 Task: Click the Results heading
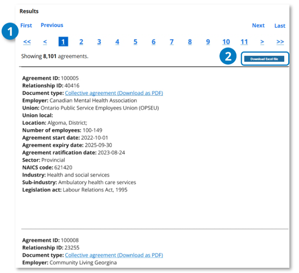29,11
